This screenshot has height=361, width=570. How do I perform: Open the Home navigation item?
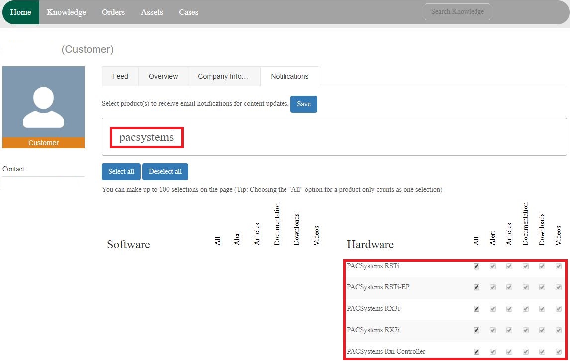tap(21, 12)
